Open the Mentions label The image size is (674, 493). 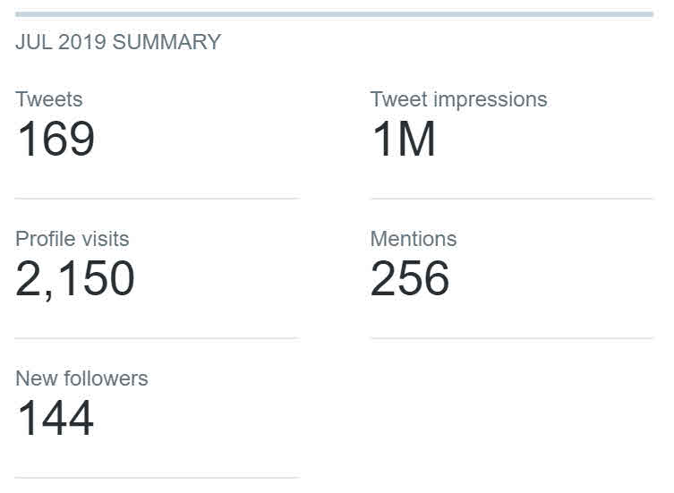(413, 239)
